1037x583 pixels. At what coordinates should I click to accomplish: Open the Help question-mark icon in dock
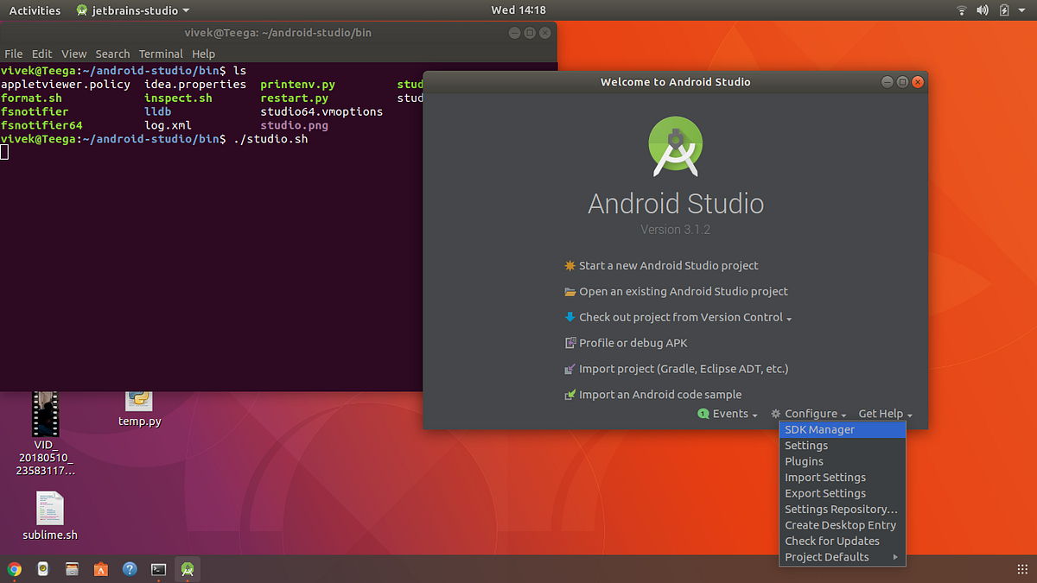(130, 569)
